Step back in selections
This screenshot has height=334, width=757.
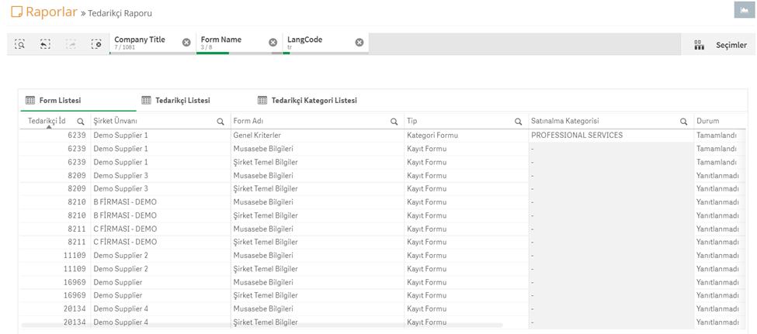point(45,44)
